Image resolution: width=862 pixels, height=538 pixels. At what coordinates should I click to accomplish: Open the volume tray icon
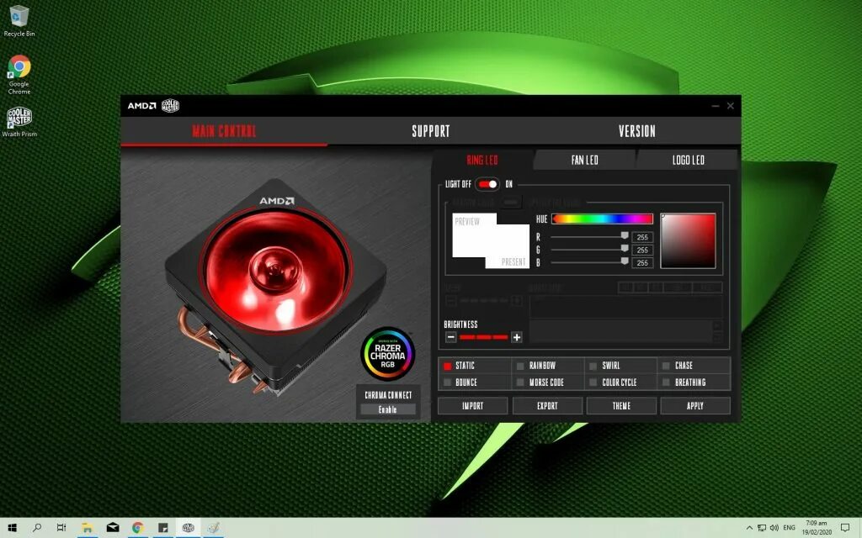click(x=774, y=528)
